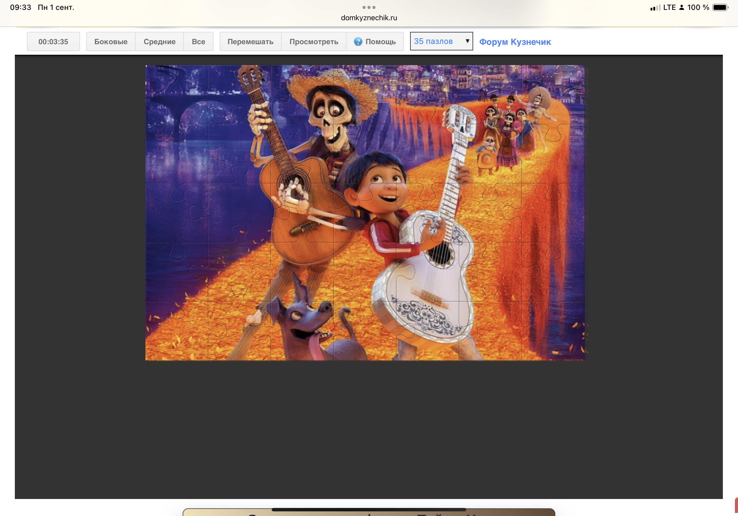This screenshot has width=738, height=516.
Task: Click the blue question mark help icon
Action: coord(358,41)
